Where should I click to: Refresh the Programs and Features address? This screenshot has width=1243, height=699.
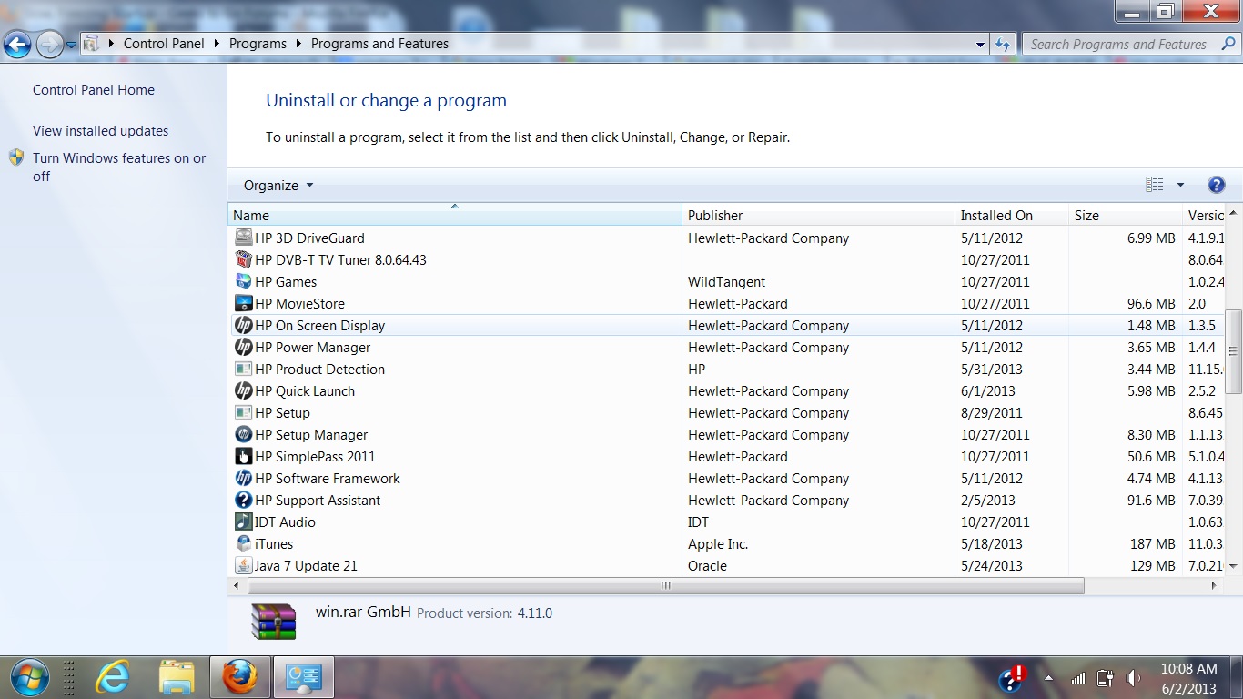(x=1003, y=44)
